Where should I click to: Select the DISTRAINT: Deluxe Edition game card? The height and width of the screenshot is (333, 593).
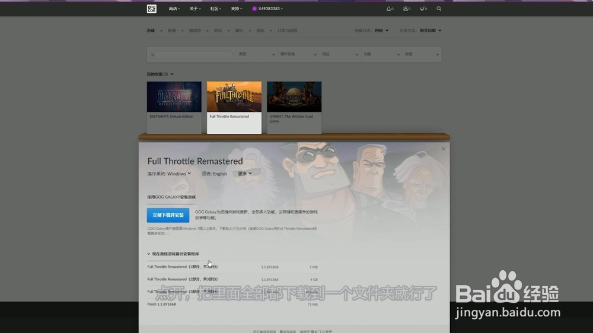click(x=174, y=107)
